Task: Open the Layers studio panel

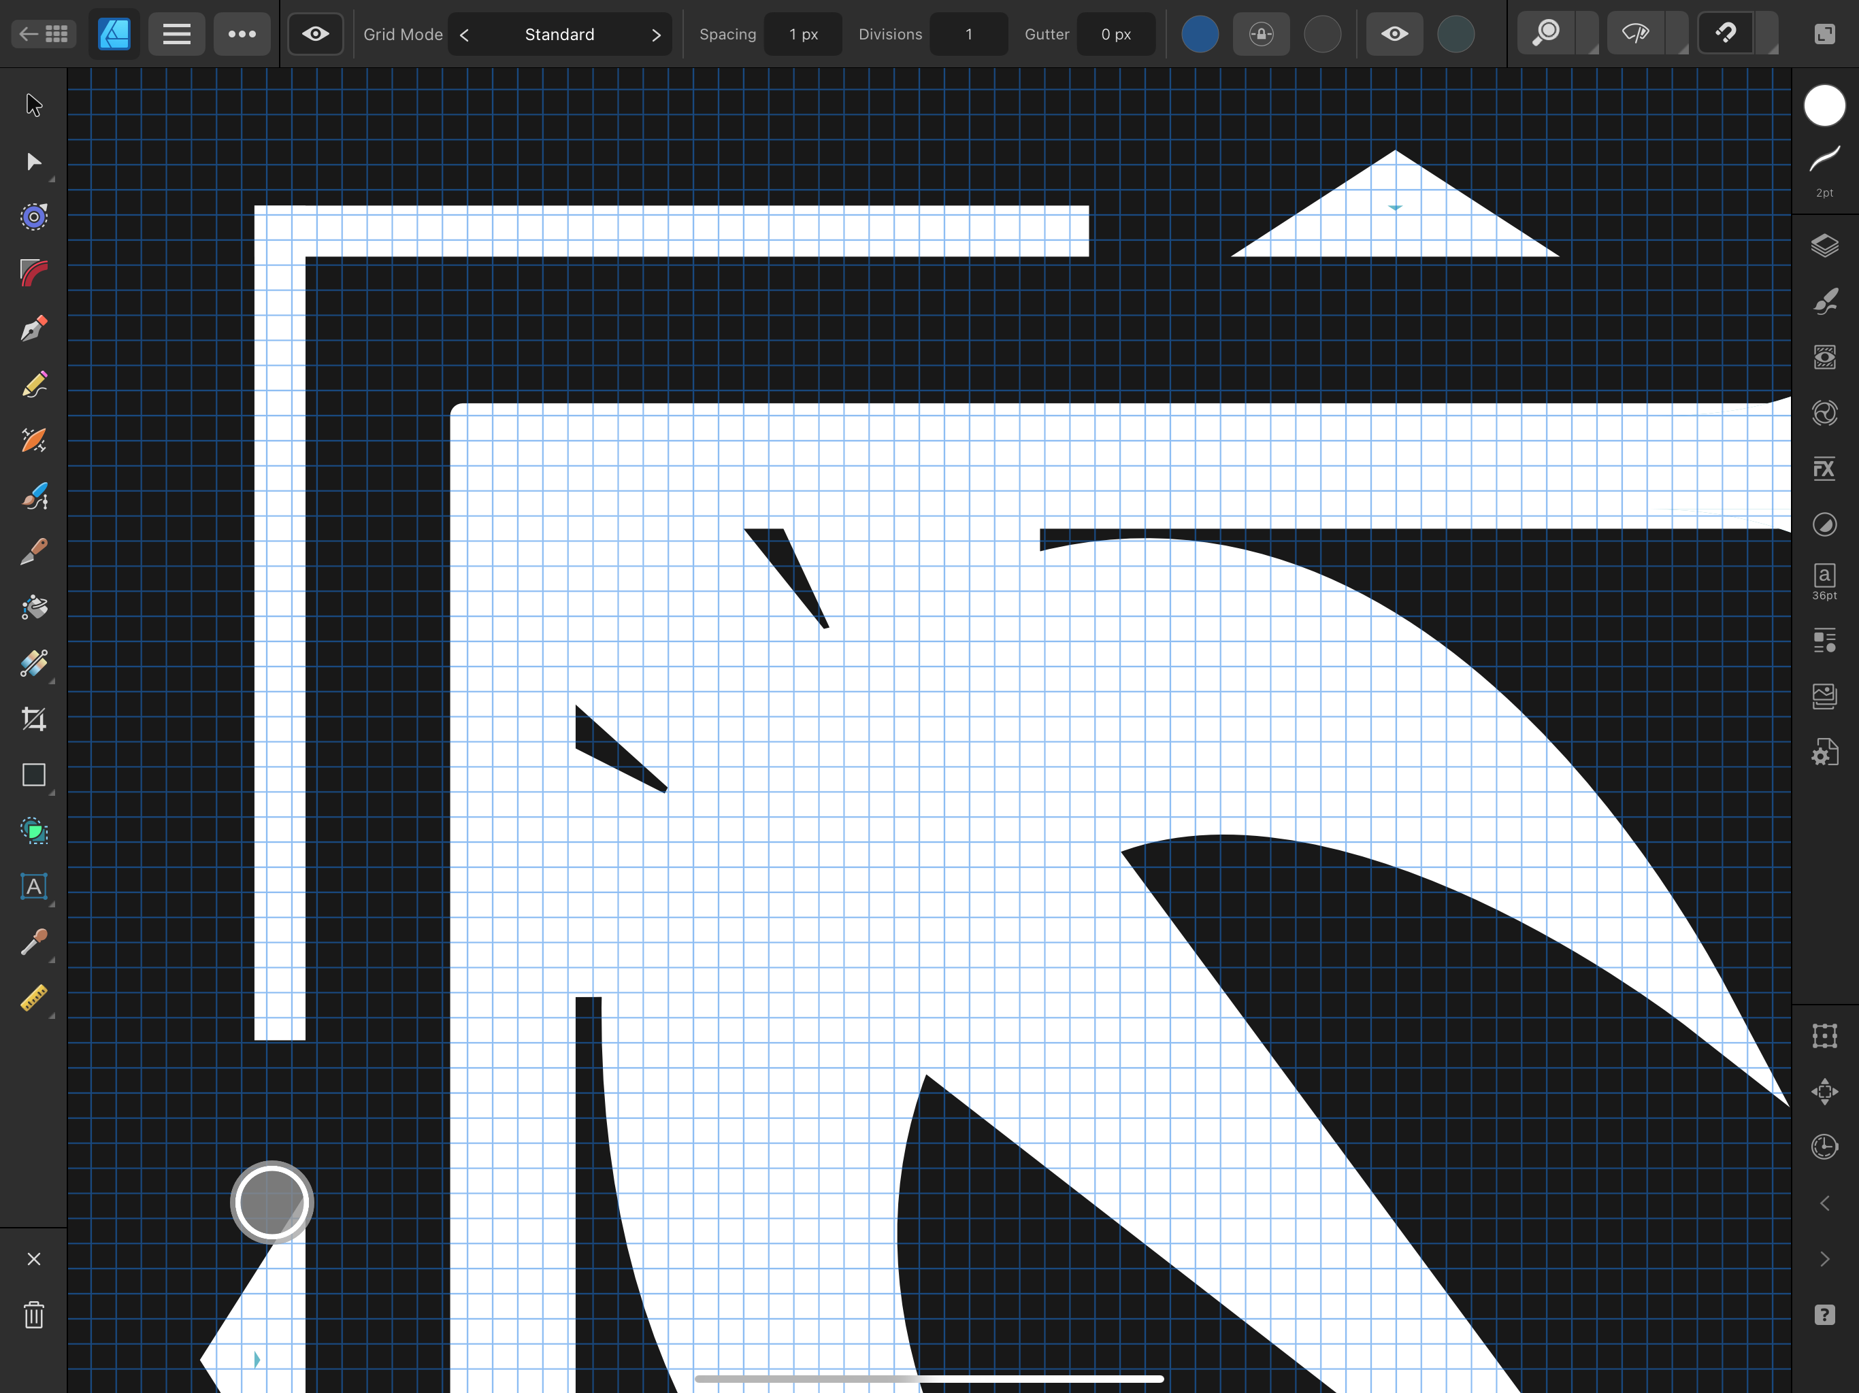Action: (x=1824, y=246)
